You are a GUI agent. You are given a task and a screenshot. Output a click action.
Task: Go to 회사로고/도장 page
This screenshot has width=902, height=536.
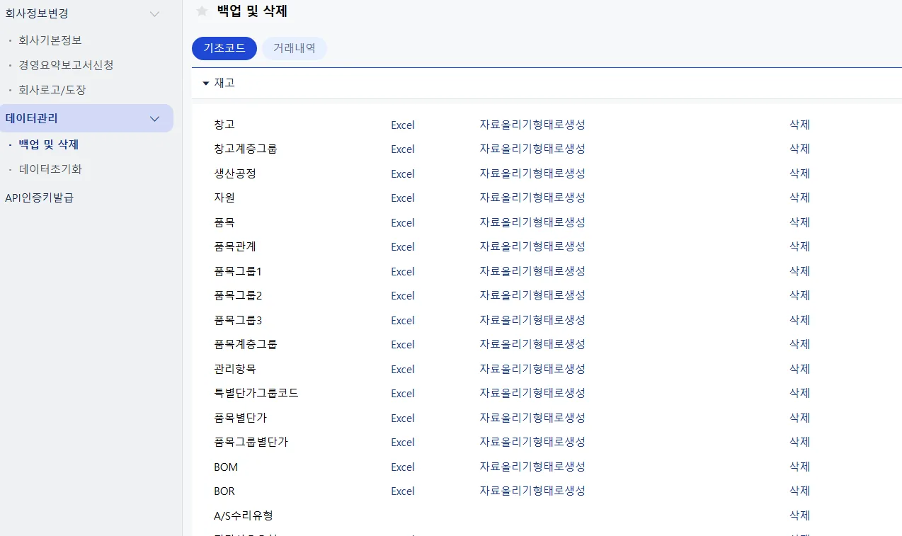pos(52,91)
